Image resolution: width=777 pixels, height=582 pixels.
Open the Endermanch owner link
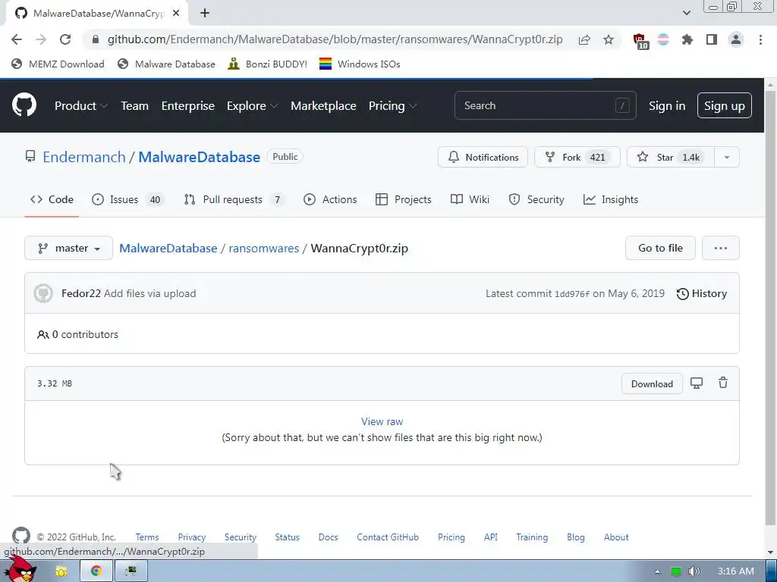[x=84, y=157]
